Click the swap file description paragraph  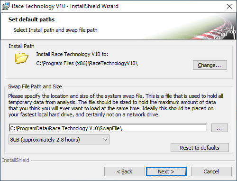[x=116, y=105]
